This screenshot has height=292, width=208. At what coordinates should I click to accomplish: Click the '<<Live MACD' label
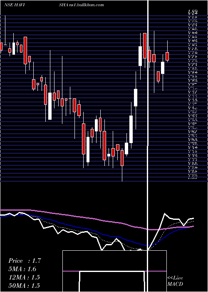click(x=175, y=281)
